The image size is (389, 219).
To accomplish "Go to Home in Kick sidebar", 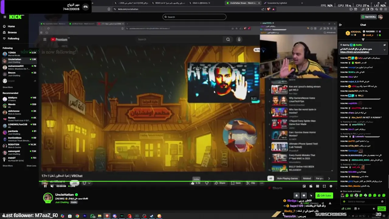I will pyautogui.click(x=11, y=26).
